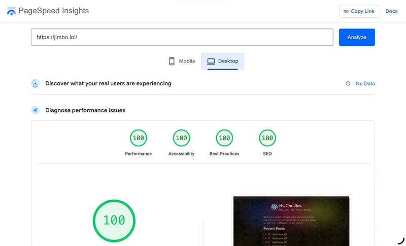406x246 pixels.
Task: Click the mobile phone icon
Action: pyautogui.click(x=172, y=61)
